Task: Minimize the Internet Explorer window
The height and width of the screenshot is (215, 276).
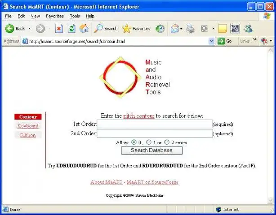Action: click(x=251, y=7)
